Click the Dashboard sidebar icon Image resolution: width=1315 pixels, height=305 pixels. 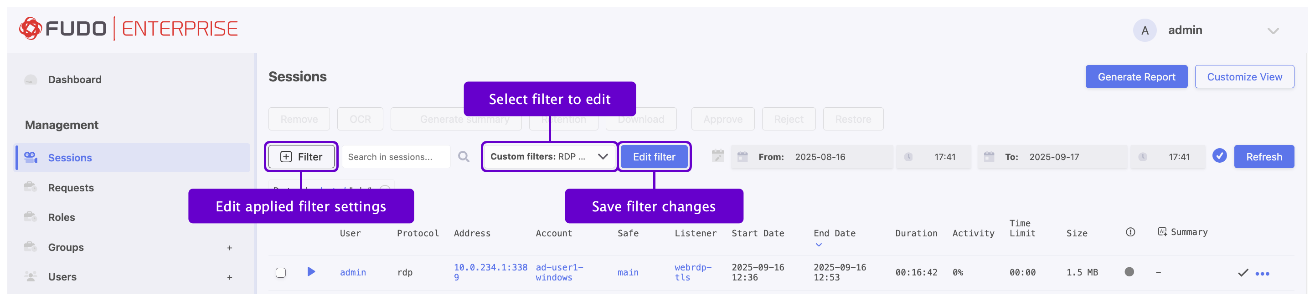tap(31, 80)
